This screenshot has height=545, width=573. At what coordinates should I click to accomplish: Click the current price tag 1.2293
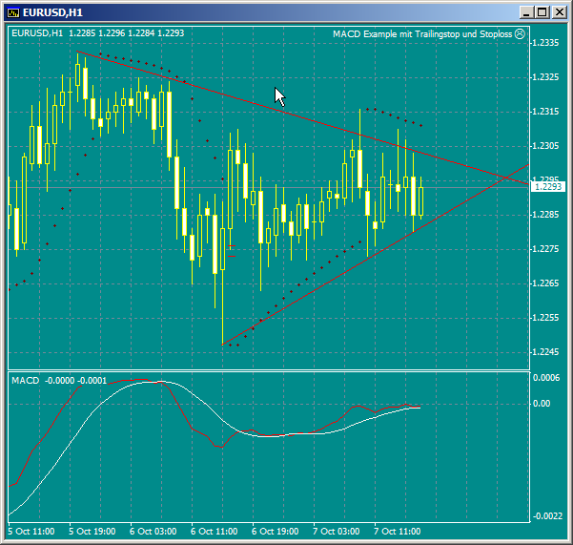point(548,187)
